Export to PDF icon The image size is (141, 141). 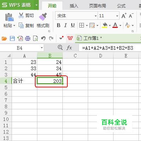[20, 38]
